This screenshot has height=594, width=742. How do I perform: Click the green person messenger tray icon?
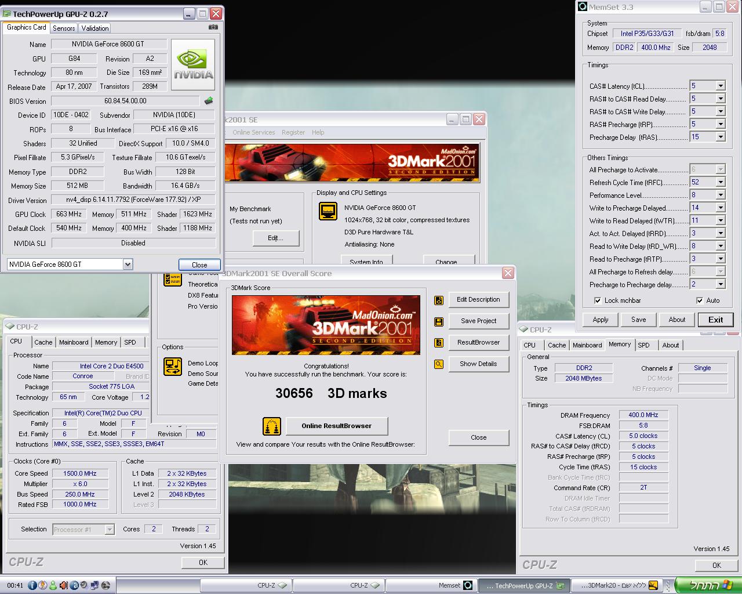tap(53, 585)
